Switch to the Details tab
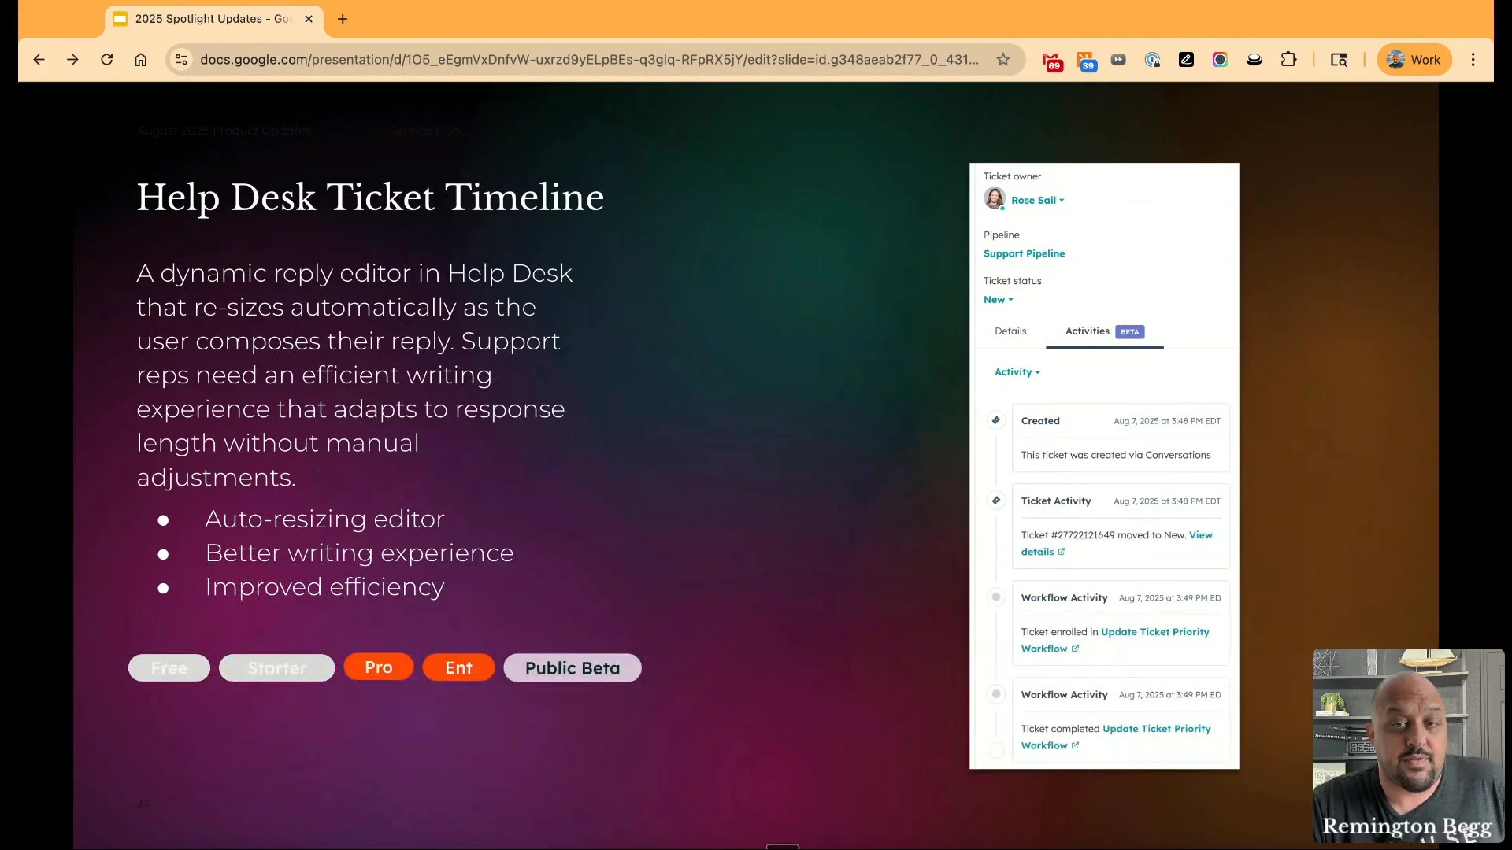Image resolution: width=1512 pixels, height=850 pixels. click(1010, 331)
